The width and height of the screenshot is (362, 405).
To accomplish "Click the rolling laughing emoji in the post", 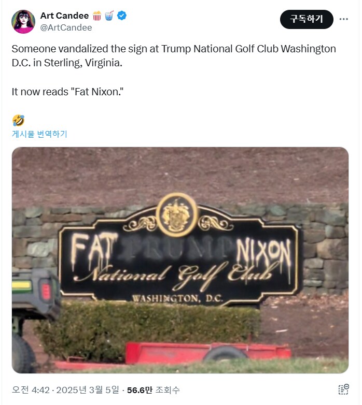I will tap(18, 120).
